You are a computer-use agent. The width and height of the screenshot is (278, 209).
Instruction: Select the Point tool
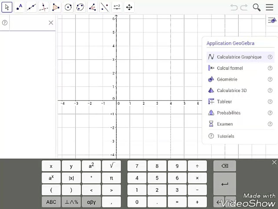tap(19, 7)
